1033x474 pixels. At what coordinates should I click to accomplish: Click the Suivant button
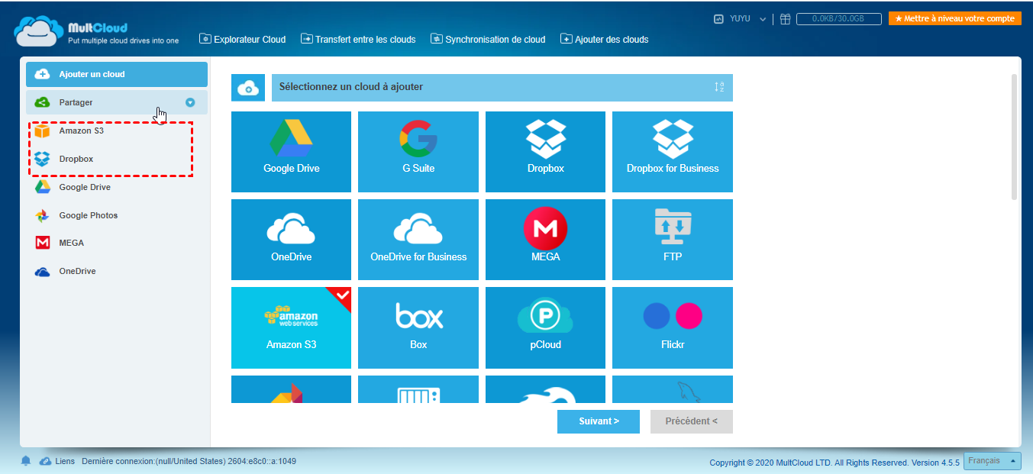coord(599,421)
